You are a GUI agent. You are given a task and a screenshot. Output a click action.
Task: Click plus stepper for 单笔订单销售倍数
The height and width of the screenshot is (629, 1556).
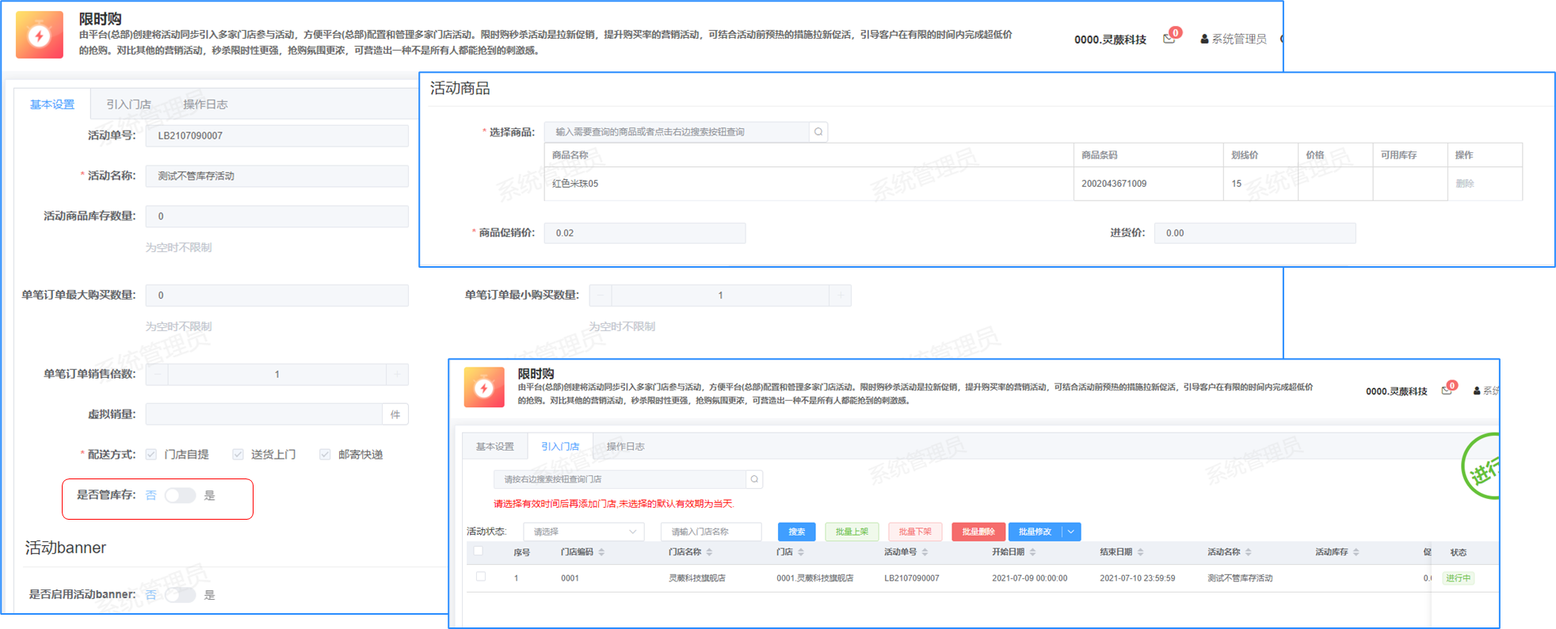pos(397,374)
